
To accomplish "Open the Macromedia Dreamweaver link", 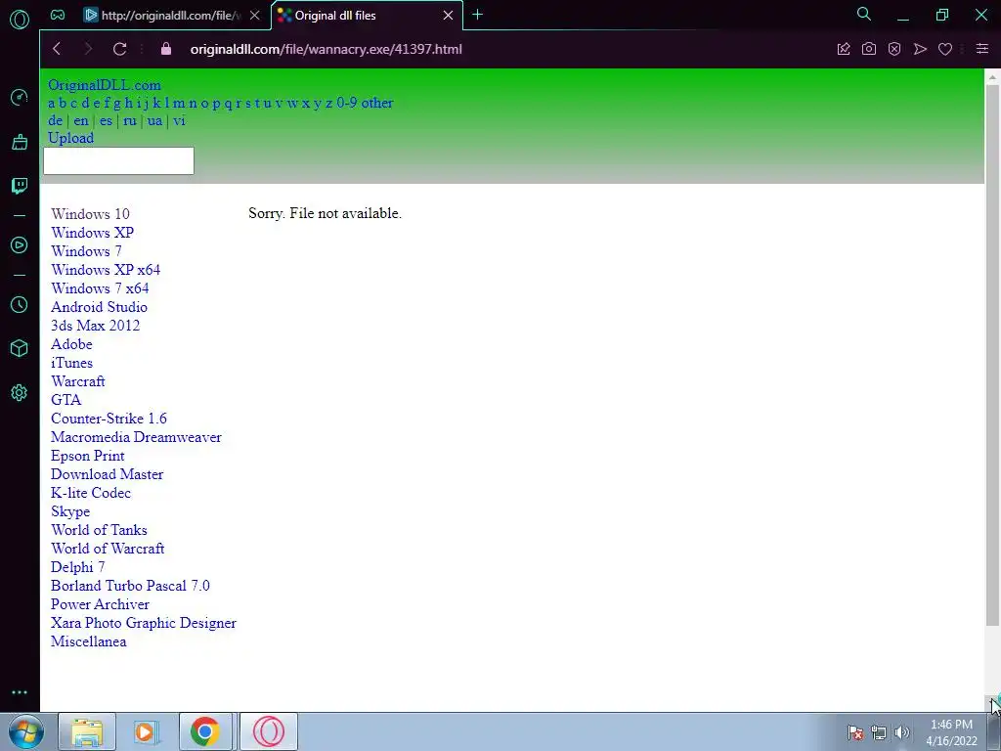I will [x=136, y=437].
